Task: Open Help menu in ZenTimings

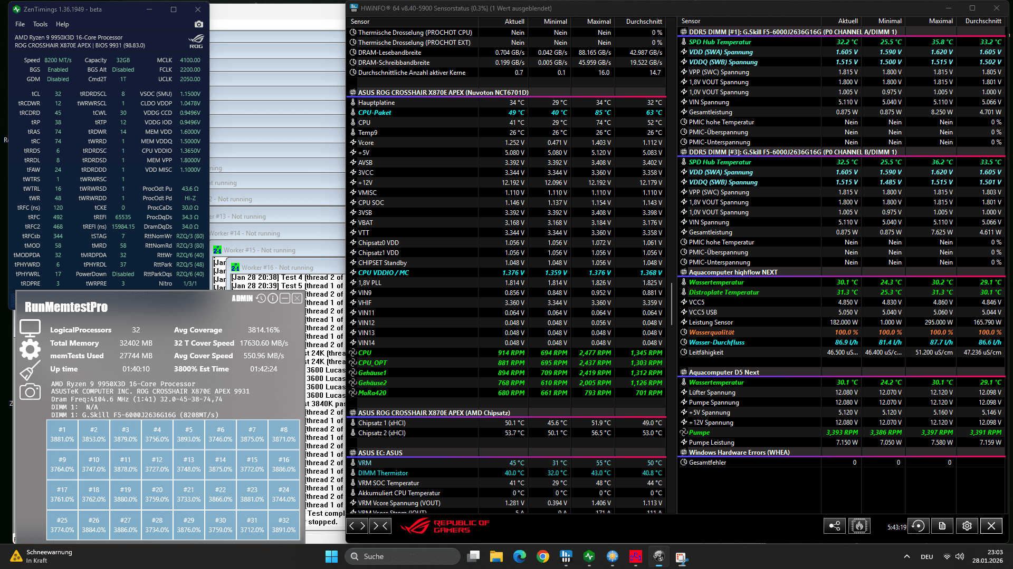Action: tap(62, 24)
